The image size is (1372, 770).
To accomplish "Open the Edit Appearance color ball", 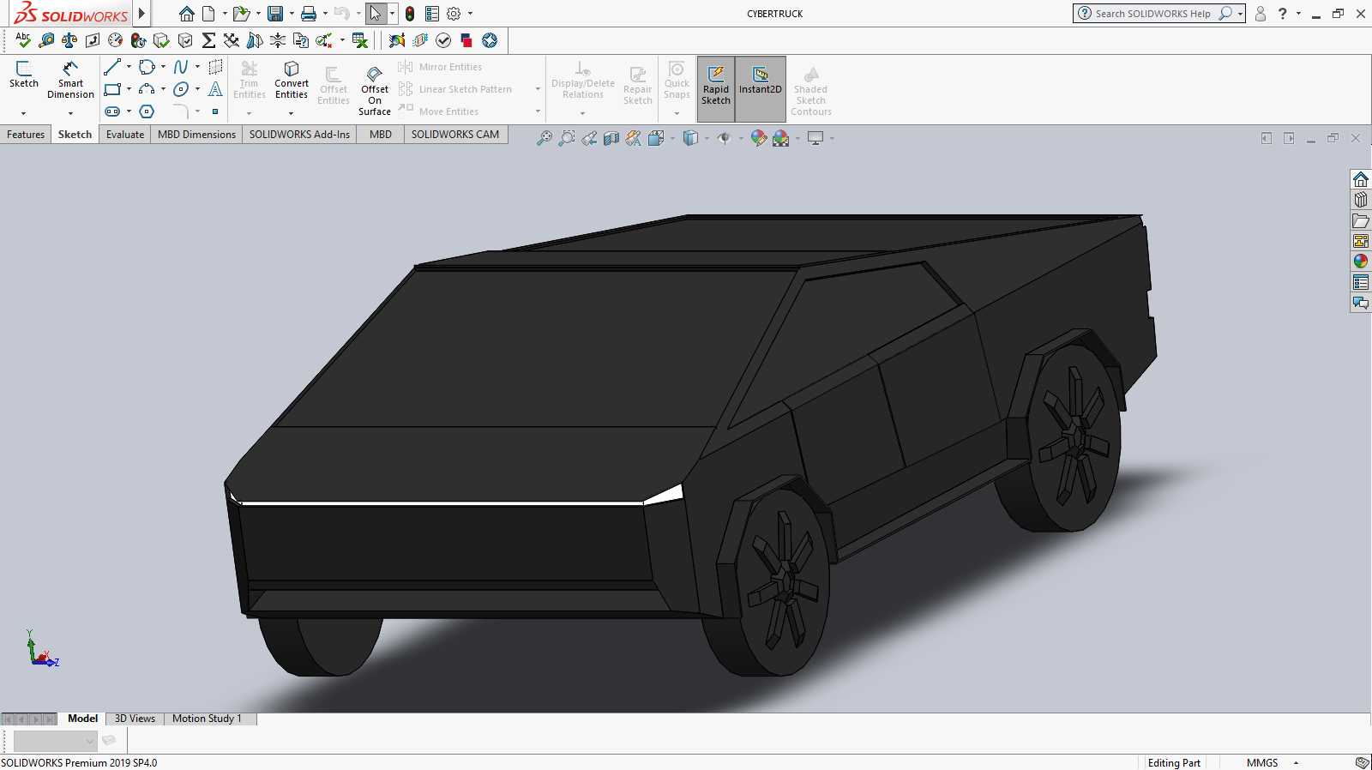I will [759, 138].
